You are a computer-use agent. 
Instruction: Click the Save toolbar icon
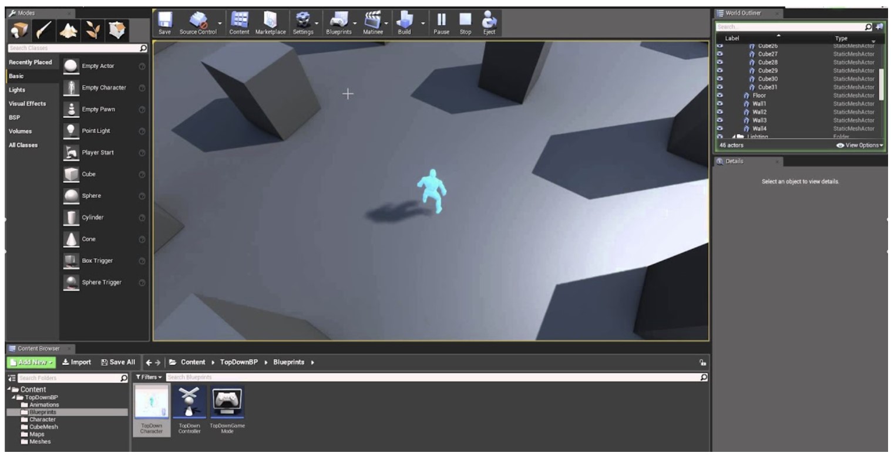(164, 23)
